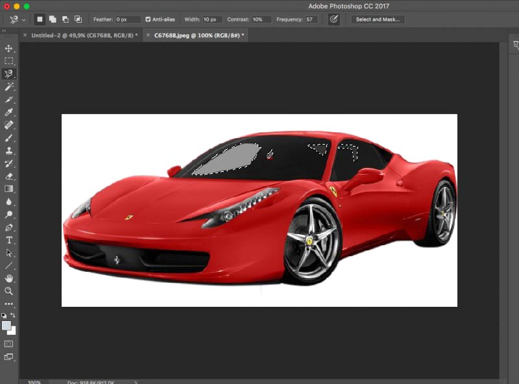Select the Zoom tool

9,291
